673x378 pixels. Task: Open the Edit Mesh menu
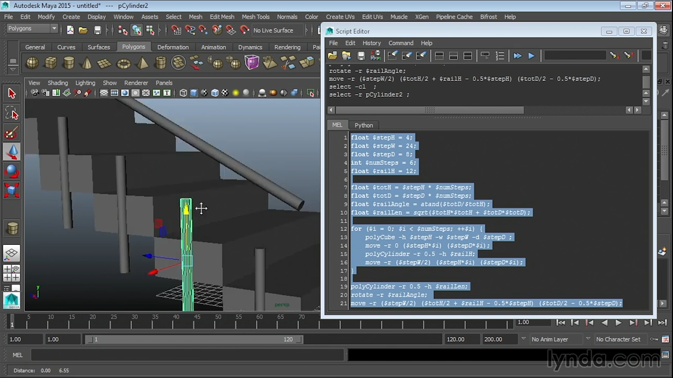point(222,17)
